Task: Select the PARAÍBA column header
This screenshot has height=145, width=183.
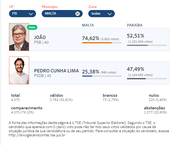Action: click(135, 25)
